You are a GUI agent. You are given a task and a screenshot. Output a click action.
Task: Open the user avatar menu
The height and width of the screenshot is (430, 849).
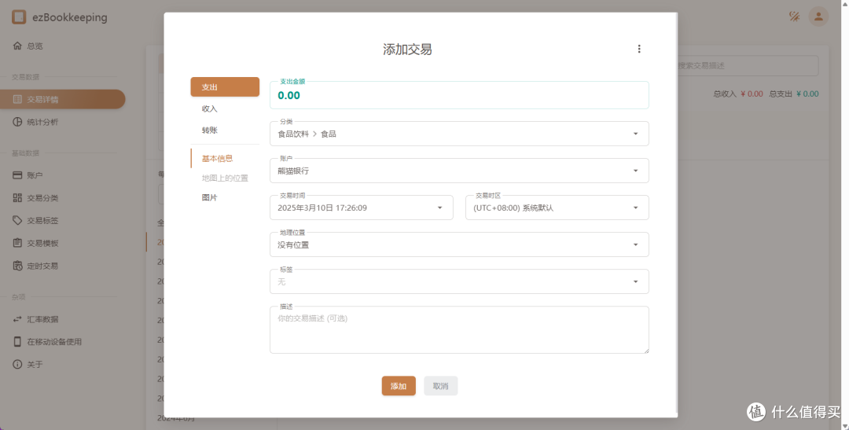[818, 17]
